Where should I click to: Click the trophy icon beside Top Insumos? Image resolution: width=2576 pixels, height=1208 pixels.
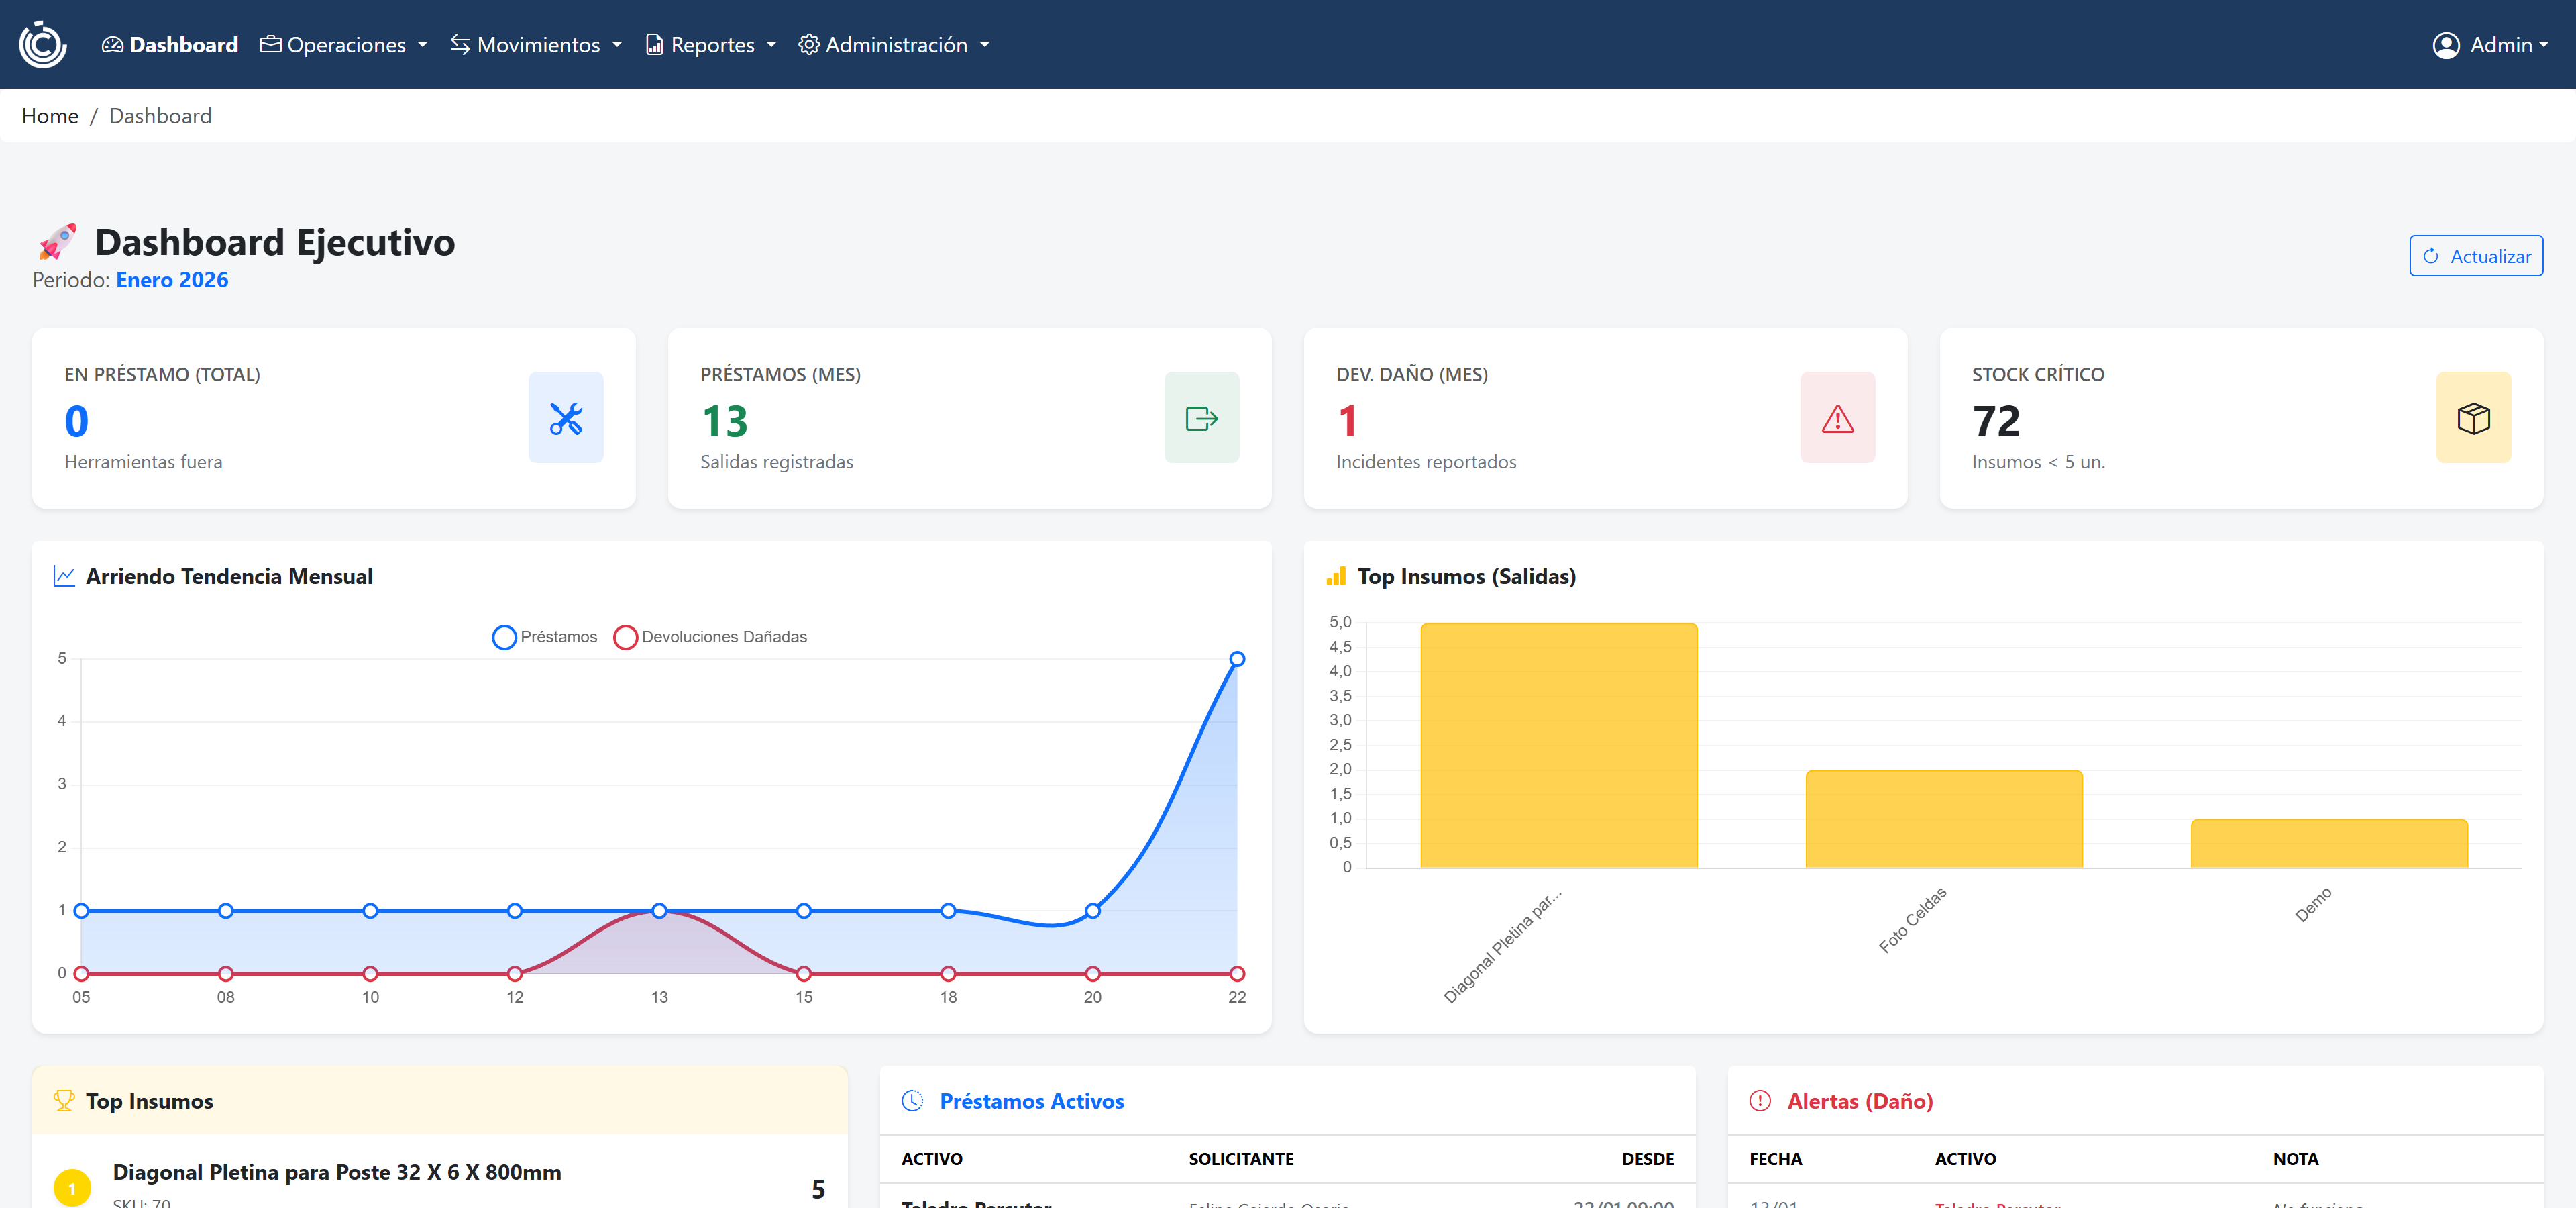pos(64,1100)
